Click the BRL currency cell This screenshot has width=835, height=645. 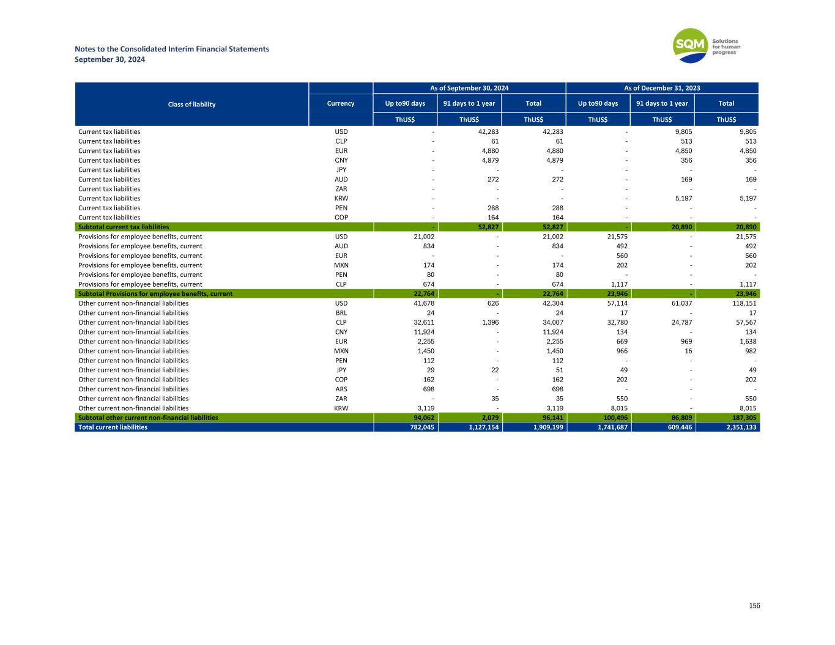point(341,312)
